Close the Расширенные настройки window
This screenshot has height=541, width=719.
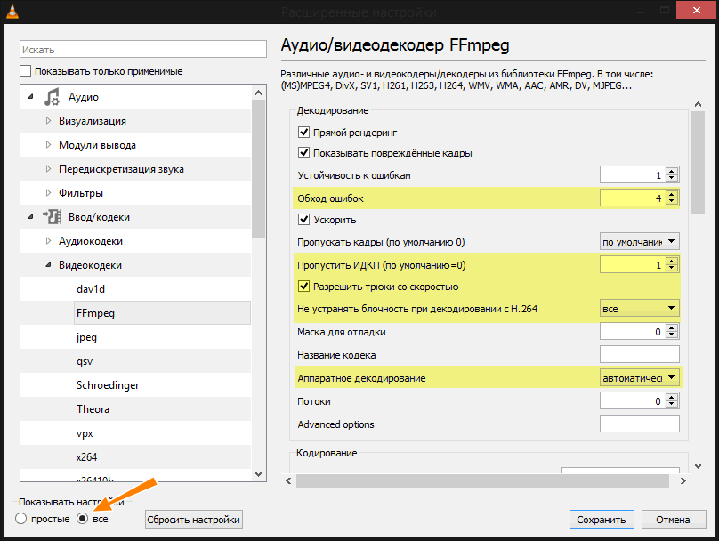(x=697, y=10)
